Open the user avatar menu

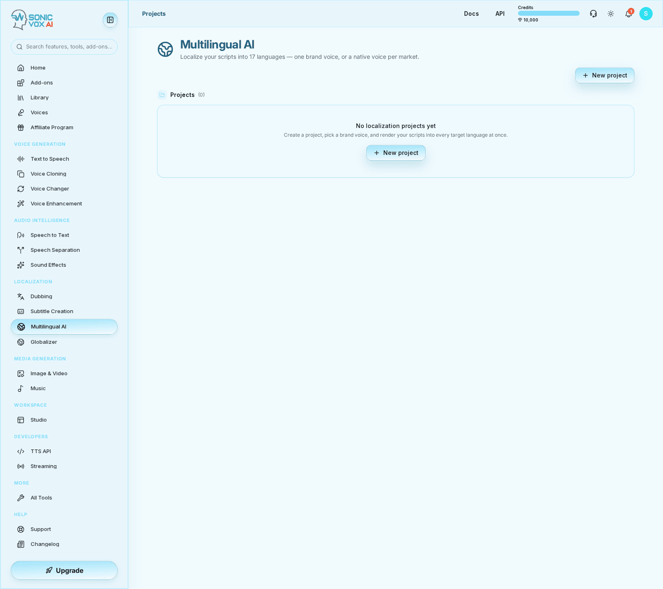click(646, 14)
